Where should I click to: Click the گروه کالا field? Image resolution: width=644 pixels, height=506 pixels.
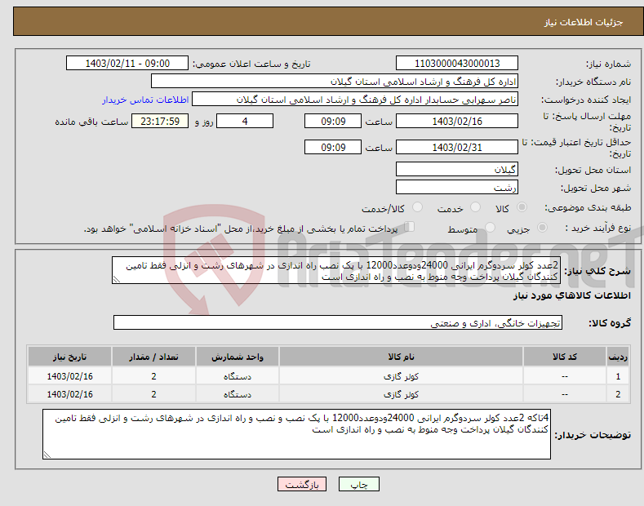[x=338, y=323]
